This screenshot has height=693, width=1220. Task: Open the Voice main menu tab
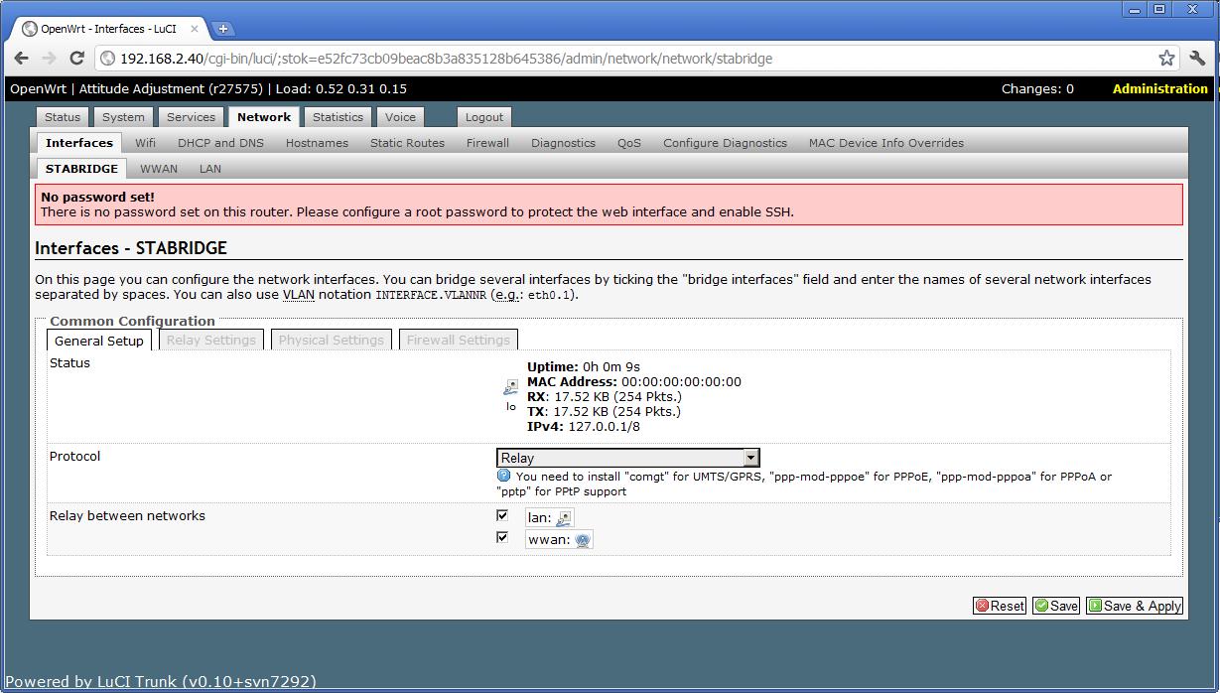[401, 117]
